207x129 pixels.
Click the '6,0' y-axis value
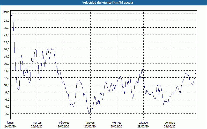(7, 100)
